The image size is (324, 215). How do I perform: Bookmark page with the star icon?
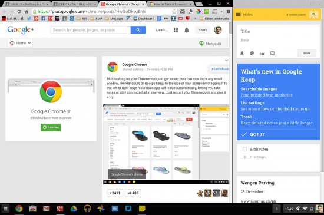[174, 12]
